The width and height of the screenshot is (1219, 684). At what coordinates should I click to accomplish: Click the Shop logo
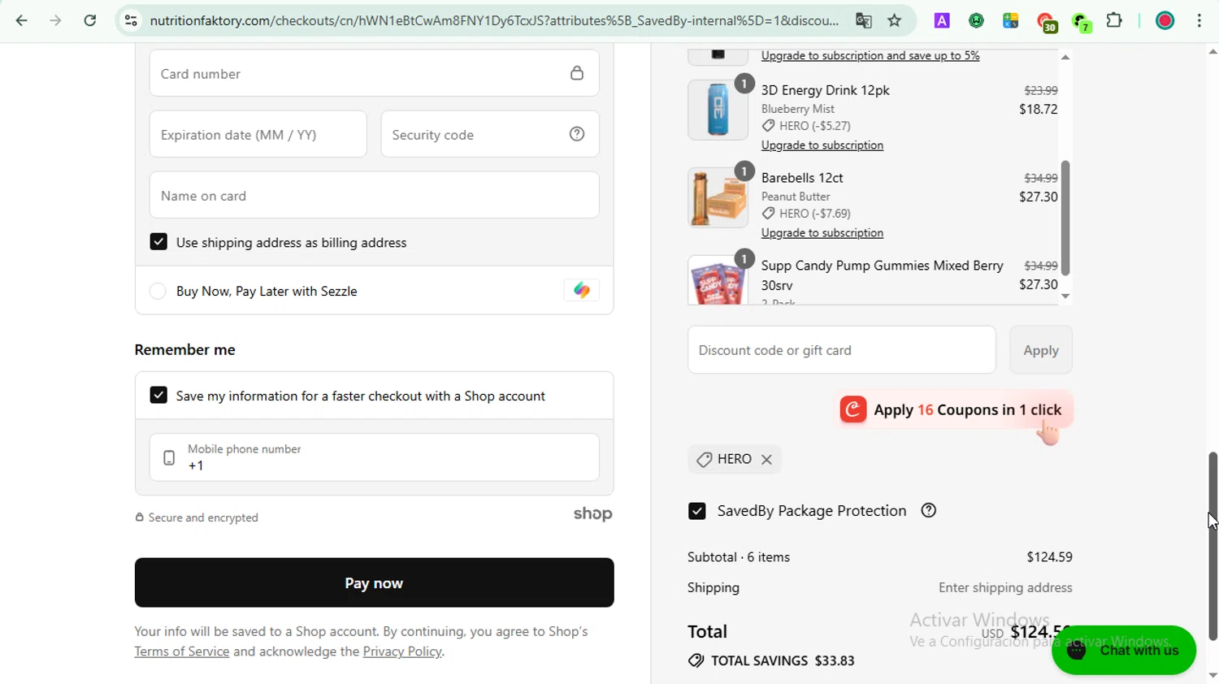[x=593, y=514]
